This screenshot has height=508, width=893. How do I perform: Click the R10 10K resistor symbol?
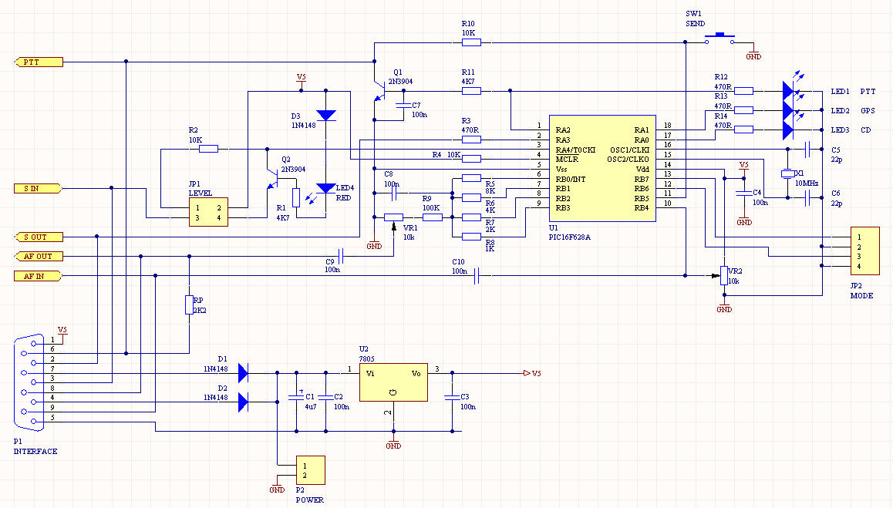point(471,42)
